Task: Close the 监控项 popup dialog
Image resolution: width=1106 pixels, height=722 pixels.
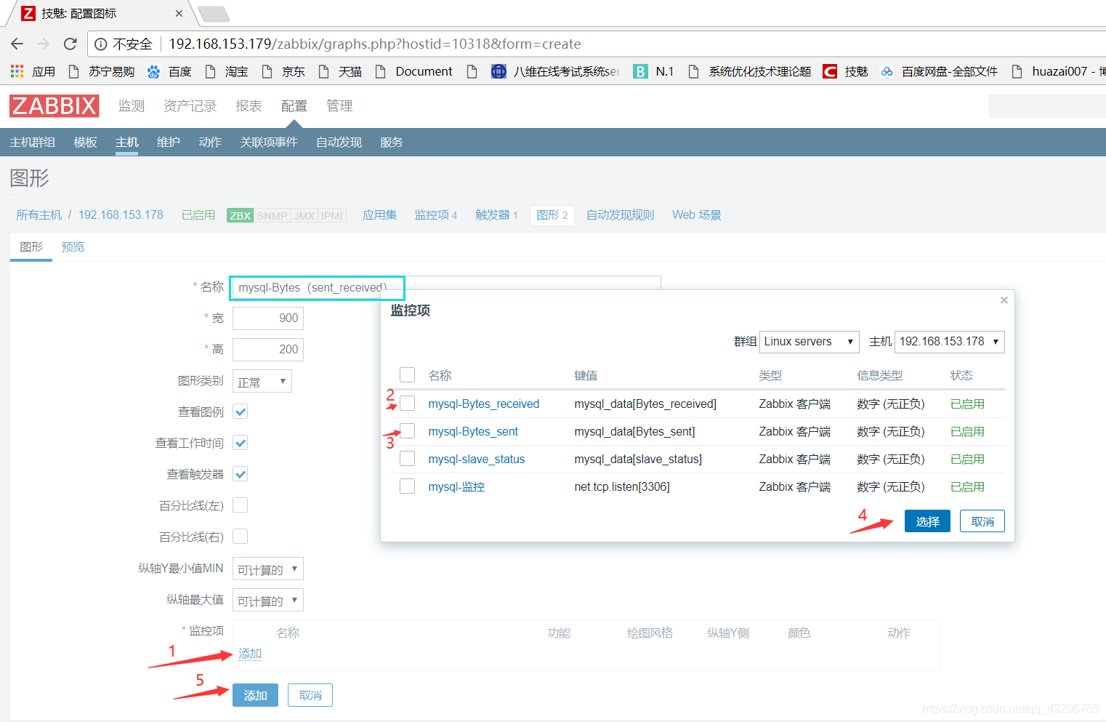Action: [1004, 300]
